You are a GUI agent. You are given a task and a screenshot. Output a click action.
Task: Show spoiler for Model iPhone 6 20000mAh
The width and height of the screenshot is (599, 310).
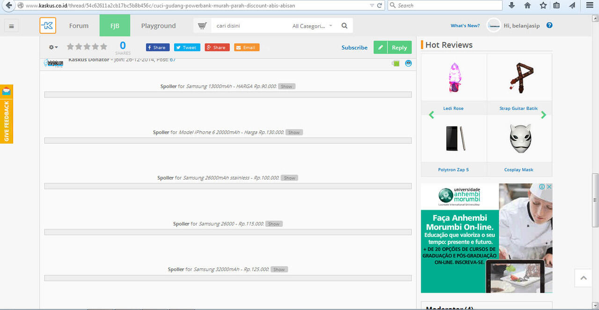point(294,132)
